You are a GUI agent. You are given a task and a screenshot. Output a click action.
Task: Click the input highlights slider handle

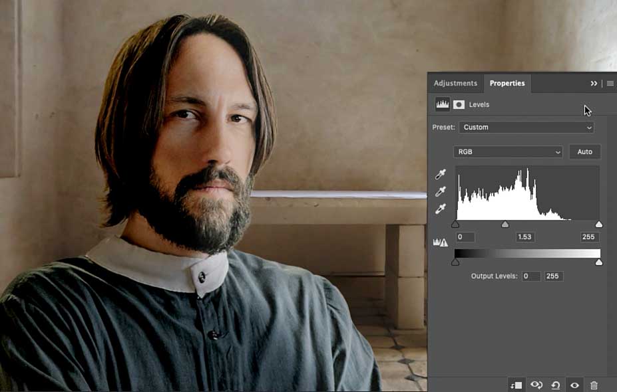pyautogui.click(x=599, y=224)
